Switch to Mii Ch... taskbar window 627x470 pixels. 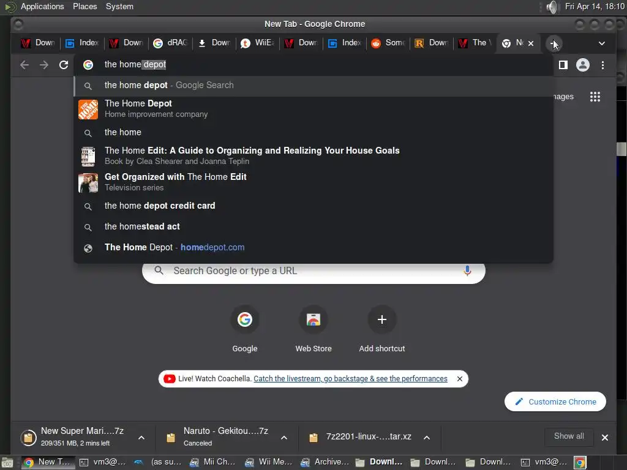point(214,463)
